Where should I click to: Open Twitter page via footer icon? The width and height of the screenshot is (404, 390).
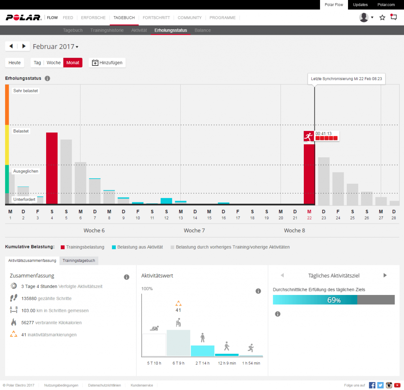point(380,385)
